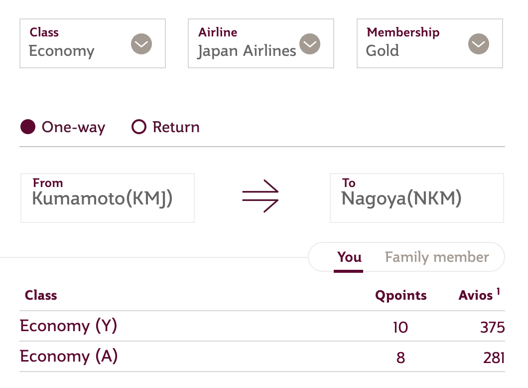
Task: Click the chevron icon in the Airline box
Action: 310,44
